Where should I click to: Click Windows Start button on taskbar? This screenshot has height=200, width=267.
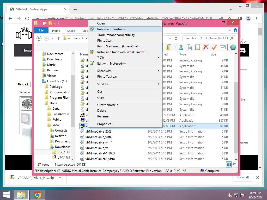pos(6,195)
